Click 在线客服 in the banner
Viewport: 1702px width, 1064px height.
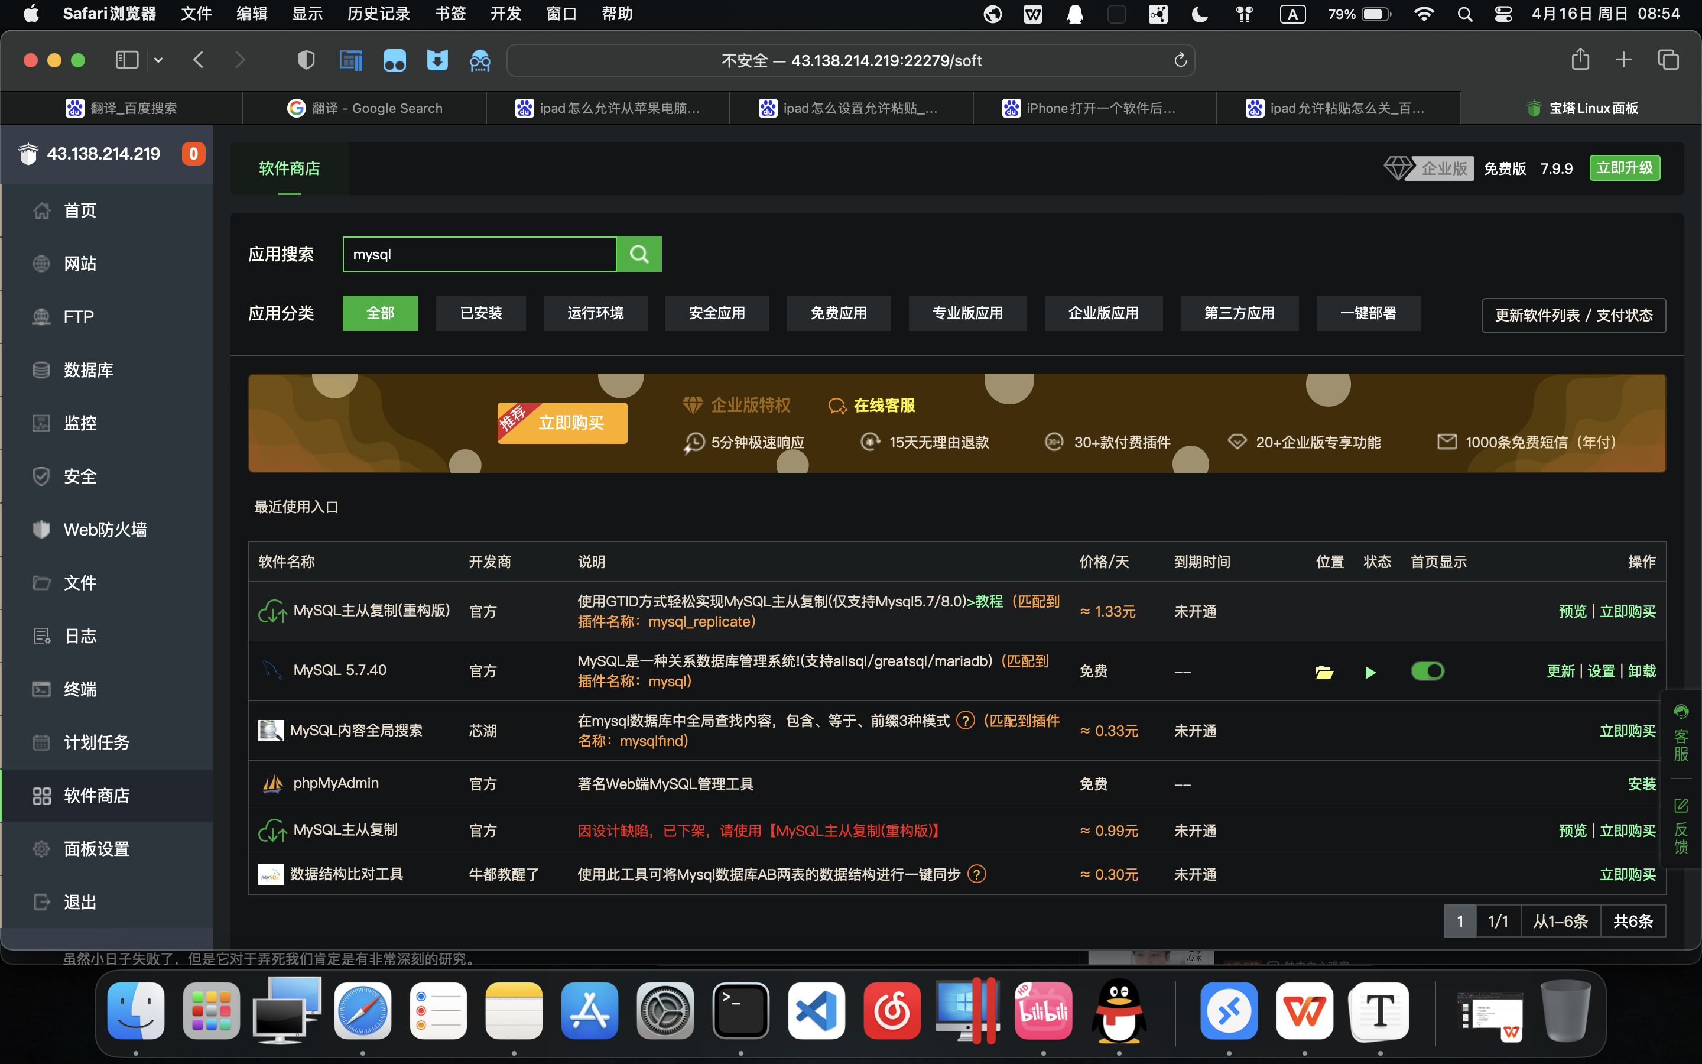click(x=872, y=406)
